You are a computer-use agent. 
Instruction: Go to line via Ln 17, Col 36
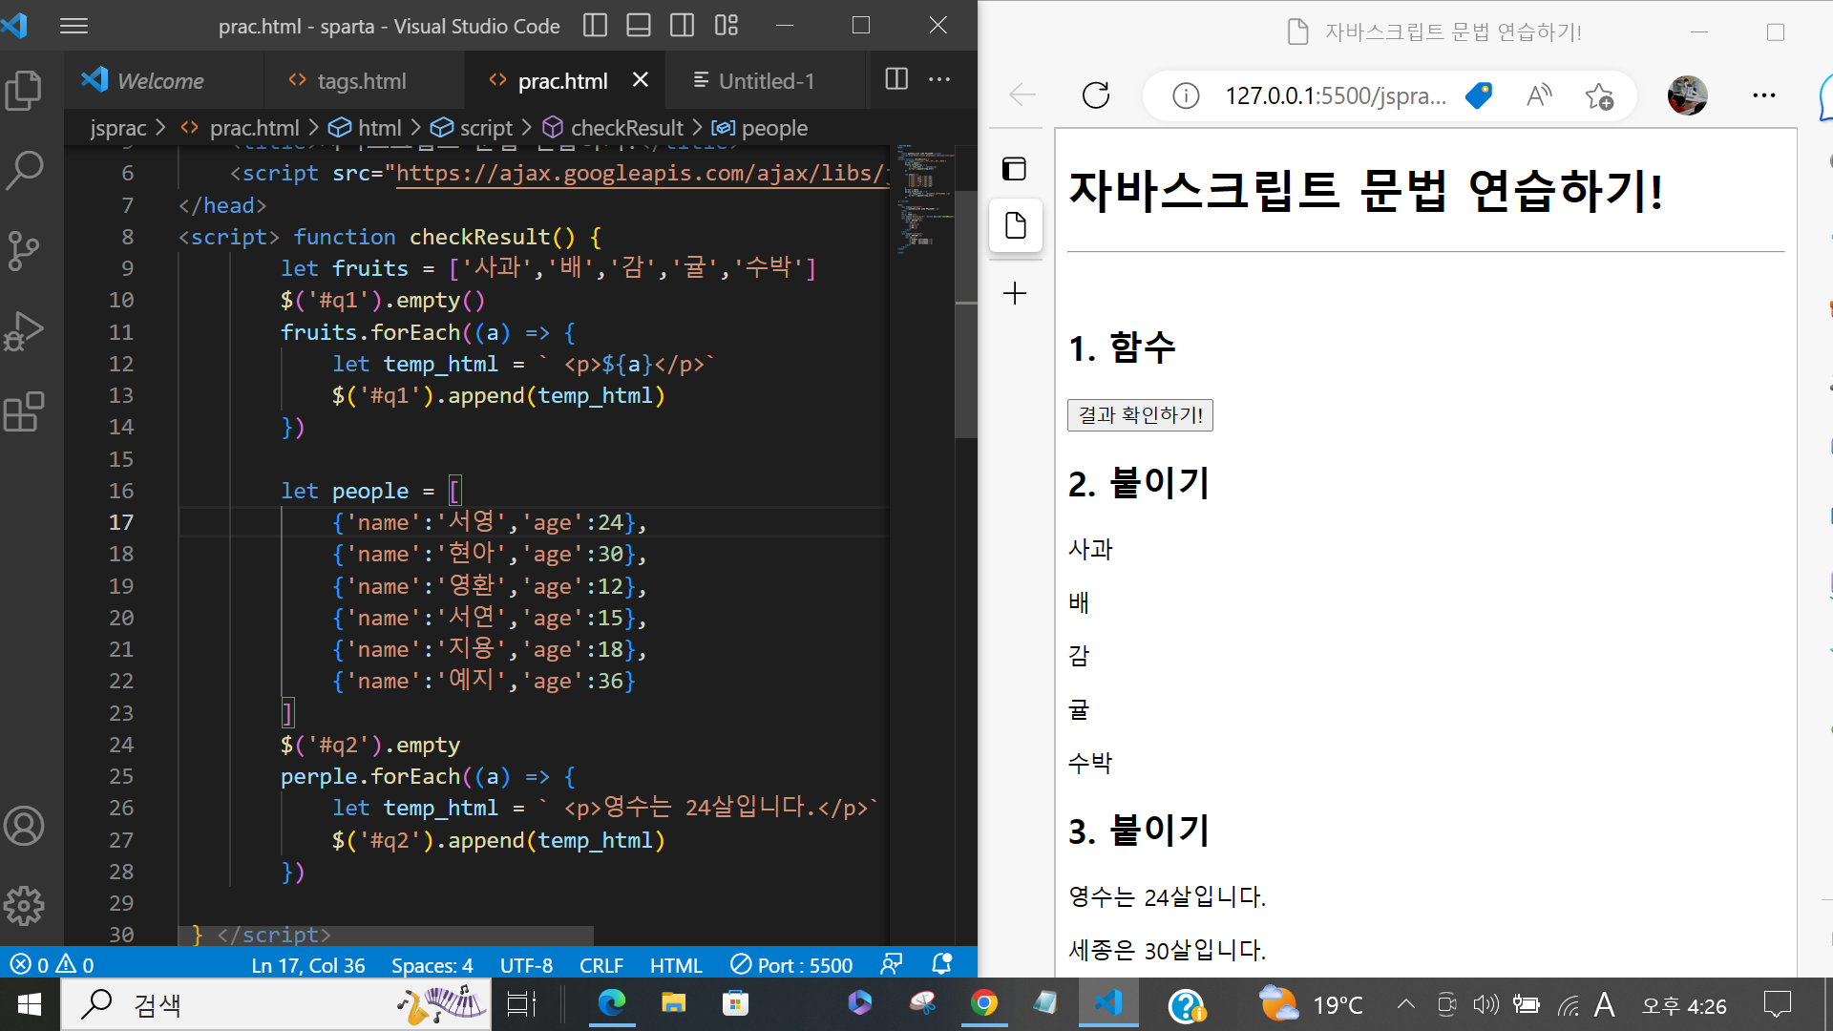click(x=307, y=965)
